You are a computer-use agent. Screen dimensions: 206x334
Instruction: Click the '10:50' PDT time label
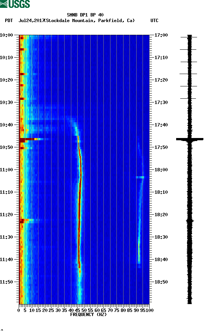pos(6,147)
